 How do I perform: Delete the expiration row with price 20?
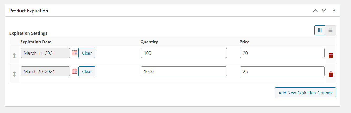(x=331, y=56)
